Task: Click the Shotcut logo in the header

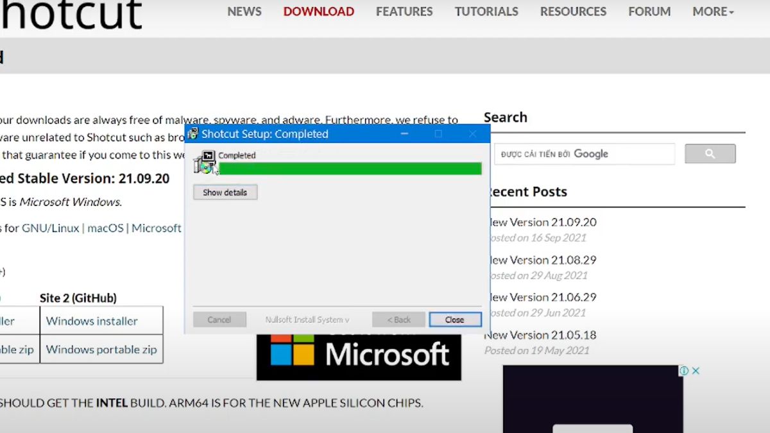Action: (71, 14)
